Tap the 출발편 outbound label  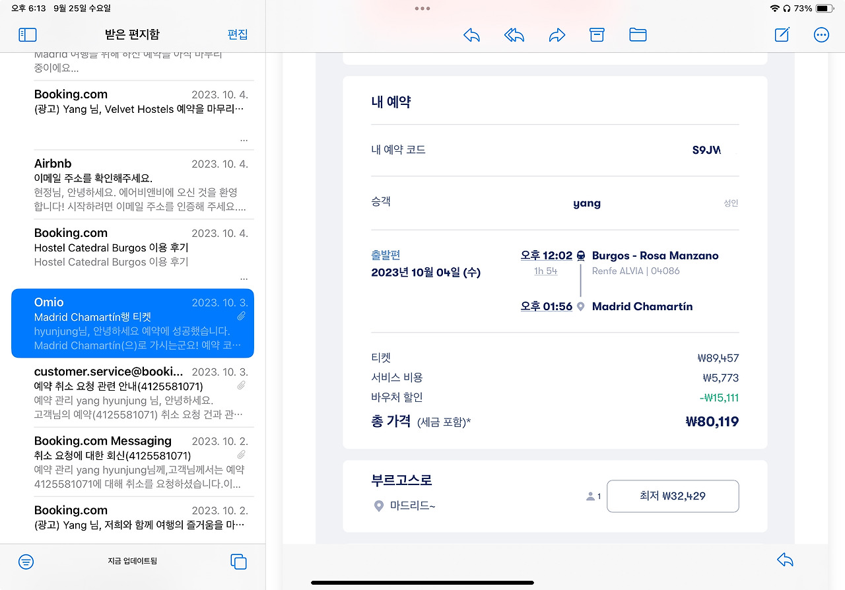(386, 255)
